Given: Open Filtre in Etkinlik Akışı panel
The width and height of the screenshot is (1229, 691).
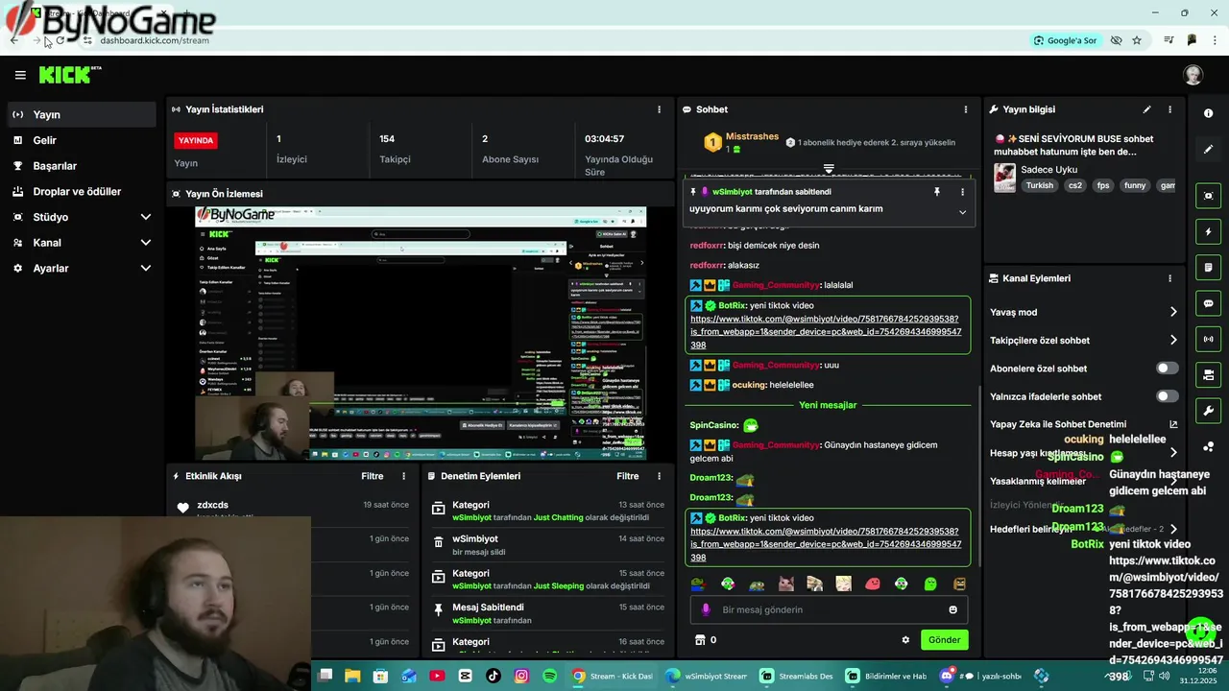Looking at the screenshot, I should point(373,476).
